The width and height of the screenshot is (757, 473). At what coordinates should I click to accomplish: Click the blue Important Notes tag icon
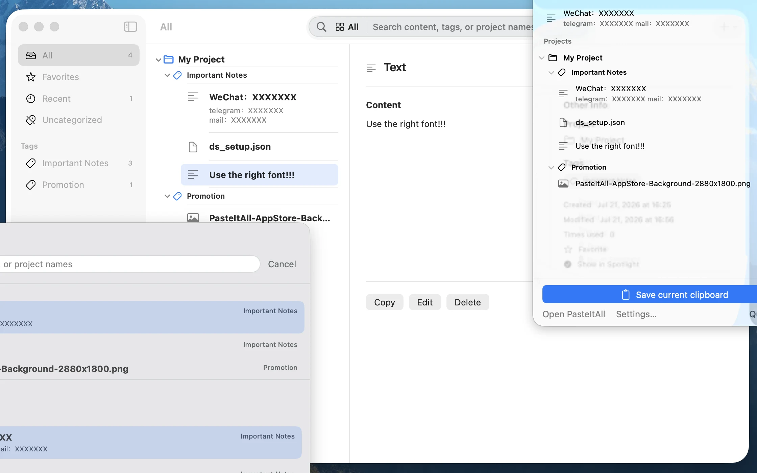(177, 75)
